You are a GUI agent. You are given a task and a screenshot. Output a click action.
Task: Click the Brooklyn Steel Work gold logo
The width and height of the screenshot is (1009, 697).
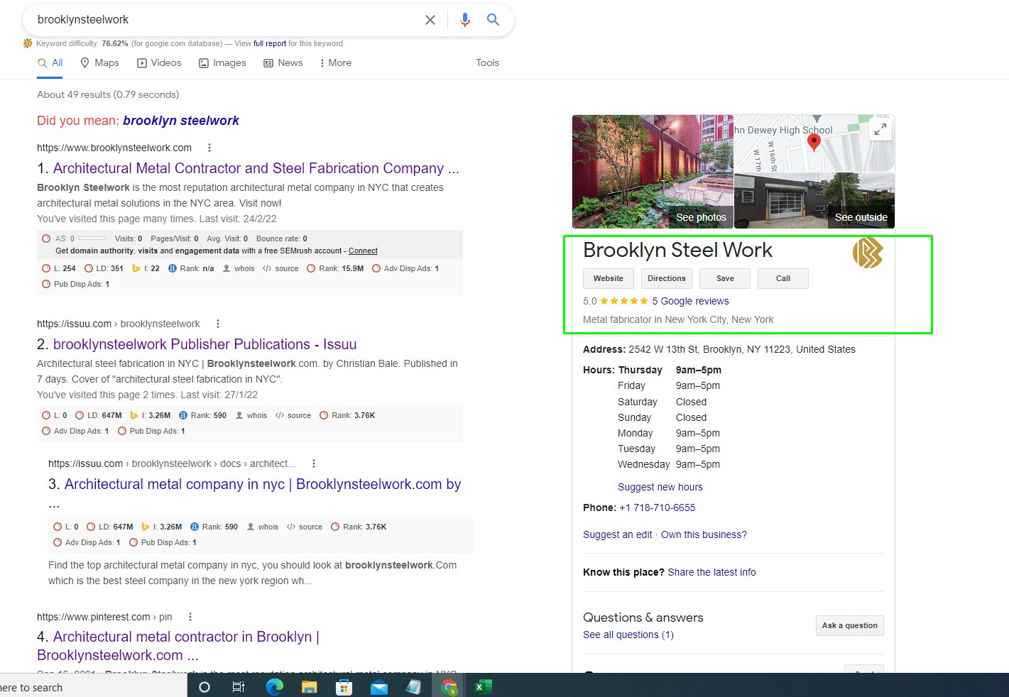(868, 253)
